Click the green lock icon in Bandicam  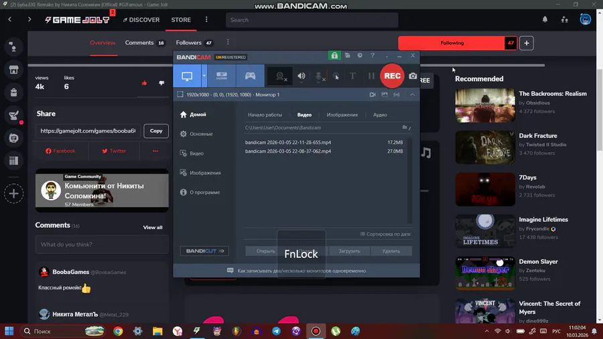point(334,56)
